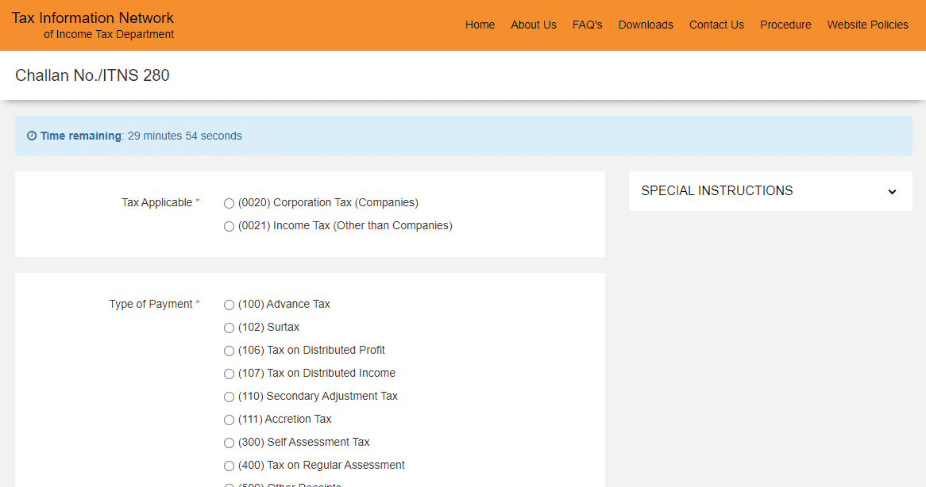The height and width of the screenshot is (487, 926).
Task: Open Website Policies from navigation bar
Action: 867,25
